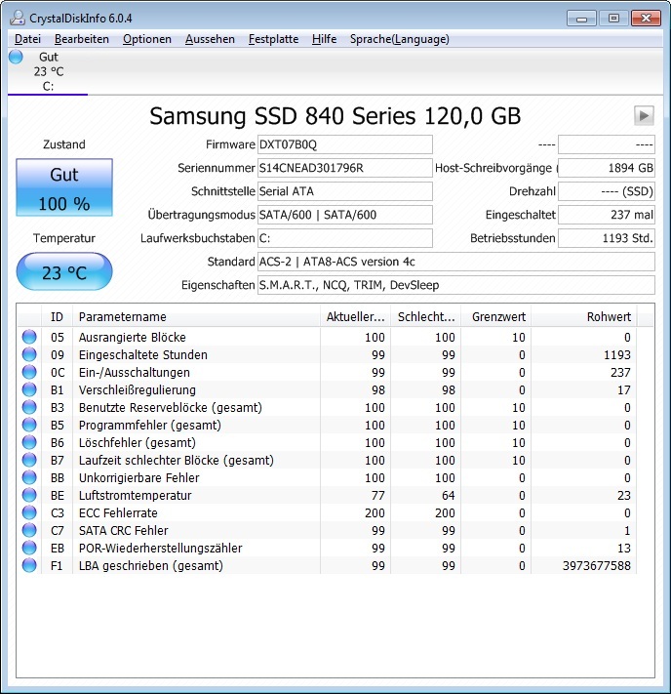The image size is (671, 694).
Task: Click the ID column header
Action: [x=58, y=316]
